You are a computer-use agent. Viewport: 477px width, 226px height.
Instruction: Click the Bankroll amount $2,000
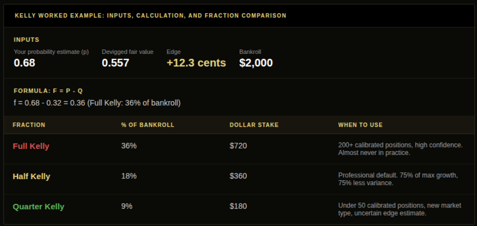[x=256, y=63]
